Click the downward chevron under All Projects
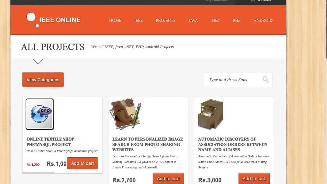The width and height of the screenshot is (327, 184). pos(38,61)
